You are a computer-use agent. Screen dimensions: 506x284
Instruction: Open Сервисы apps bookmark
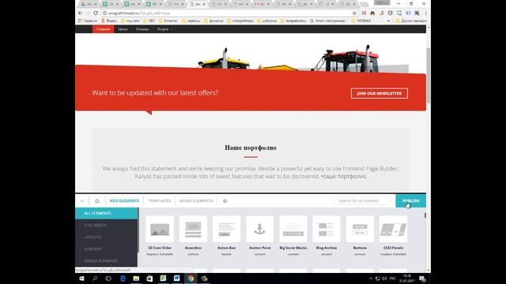coord(88,21)
